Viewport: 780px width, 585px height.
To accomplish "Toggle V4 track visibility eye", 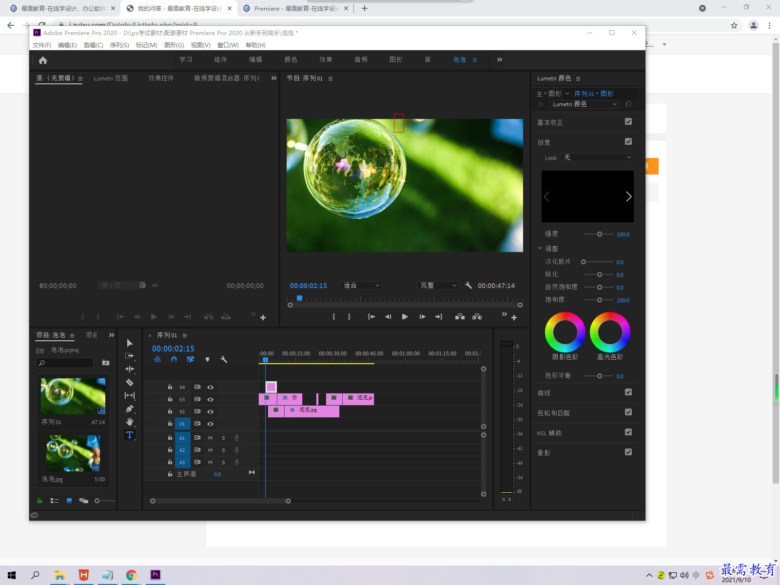I will [x=211, y=387].
